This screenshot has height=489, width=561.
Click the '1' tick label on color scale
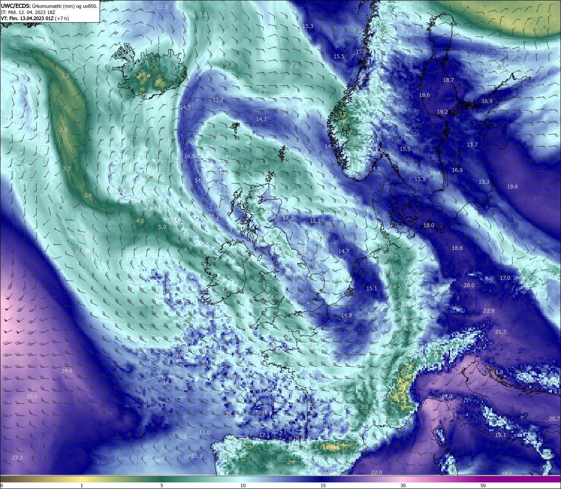click(x=82, y=485)
